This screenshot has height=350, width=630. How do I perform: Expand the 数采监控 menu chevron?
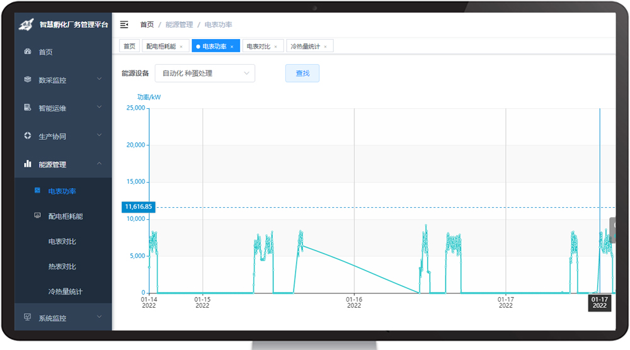[100, 79]
